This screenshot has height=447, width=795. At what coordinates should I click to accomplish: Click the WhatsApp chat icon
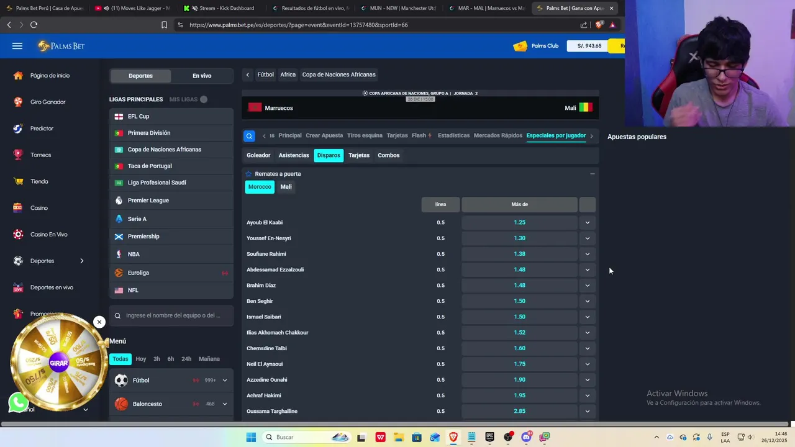(18, 403)
